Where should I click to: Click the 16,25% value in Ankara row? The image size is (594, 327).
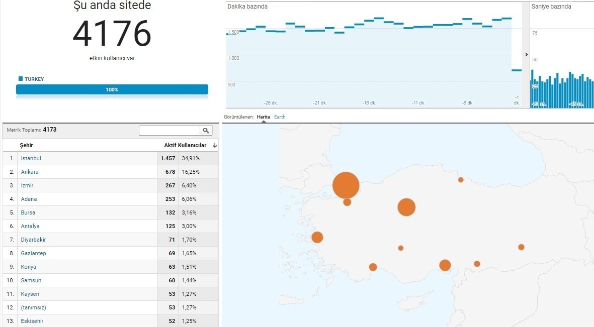(x=191, y=172)
